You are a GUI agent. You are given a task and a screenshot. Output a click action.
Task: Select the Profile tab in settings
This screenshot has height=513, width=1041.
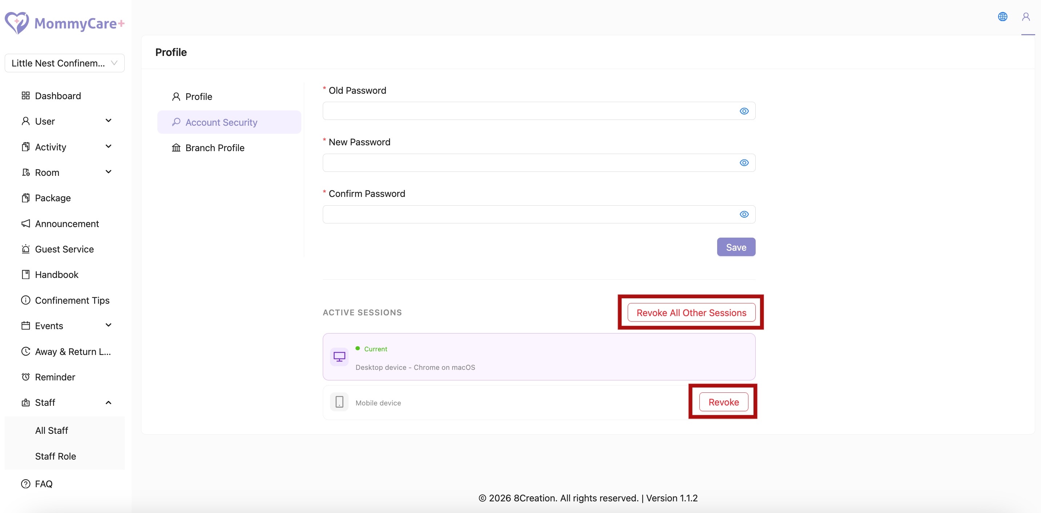coord(198,97)
